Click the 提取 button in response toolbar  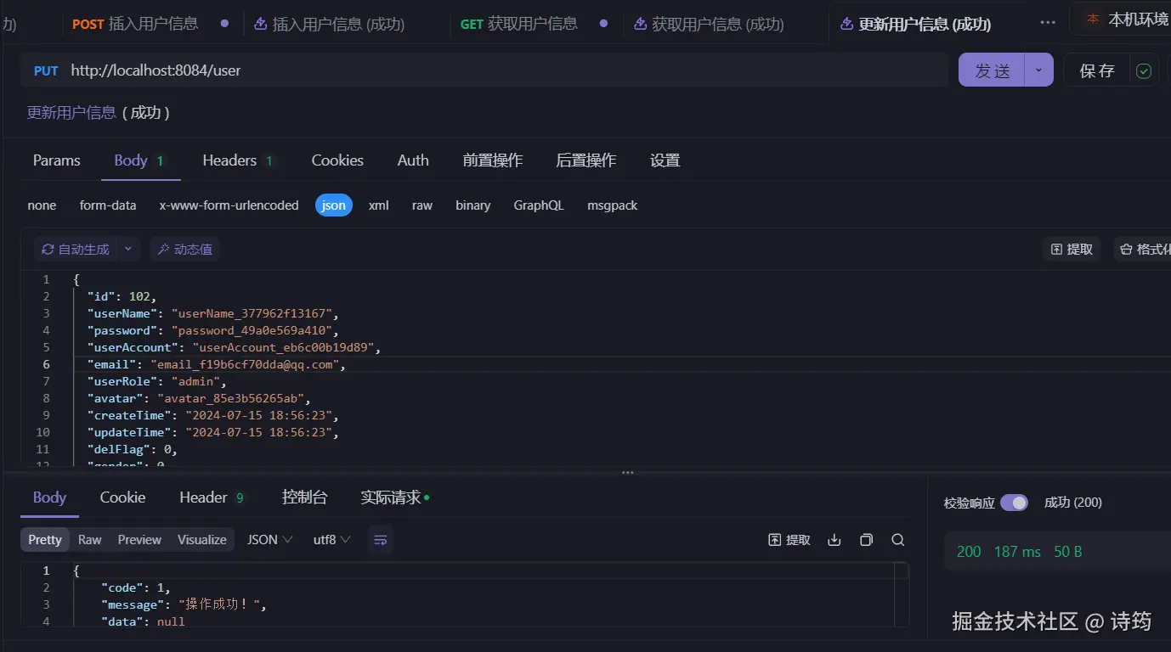(x=789, y=540)
